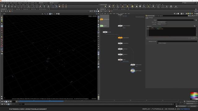Image resolution: width=198 pixels, height=111 pixels.
Task: Select the Spot Light shelf tool
Action: [109, 6]
